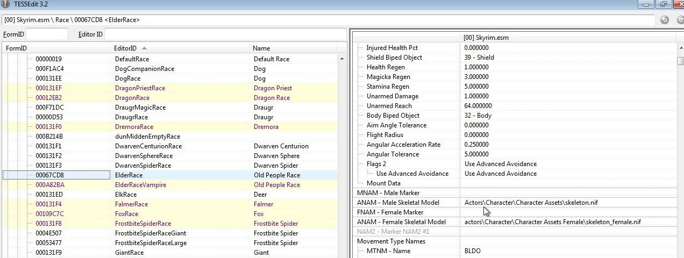Click the Dragon Priest name cell
The height and width of the screenshot is (258, 684).
pos(273,88)
